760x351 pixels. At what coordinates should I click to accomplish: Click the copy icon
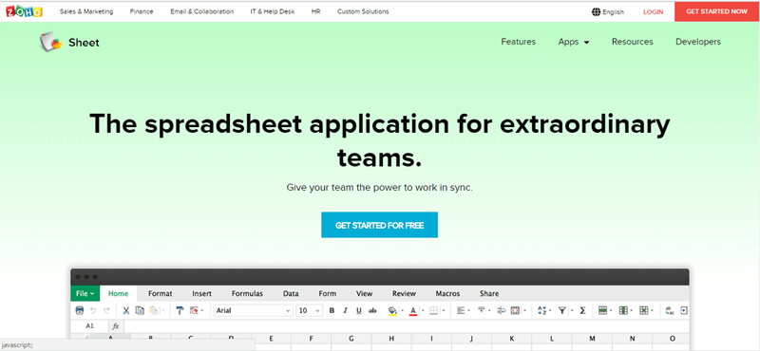coord(140,310)
